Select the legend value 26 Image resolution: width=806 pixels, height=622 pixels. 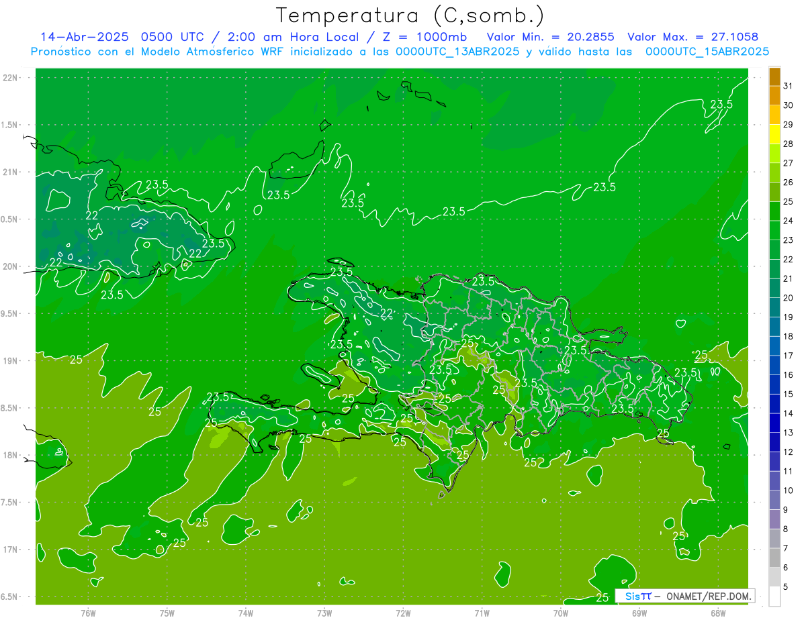click(x=789, y=183)
